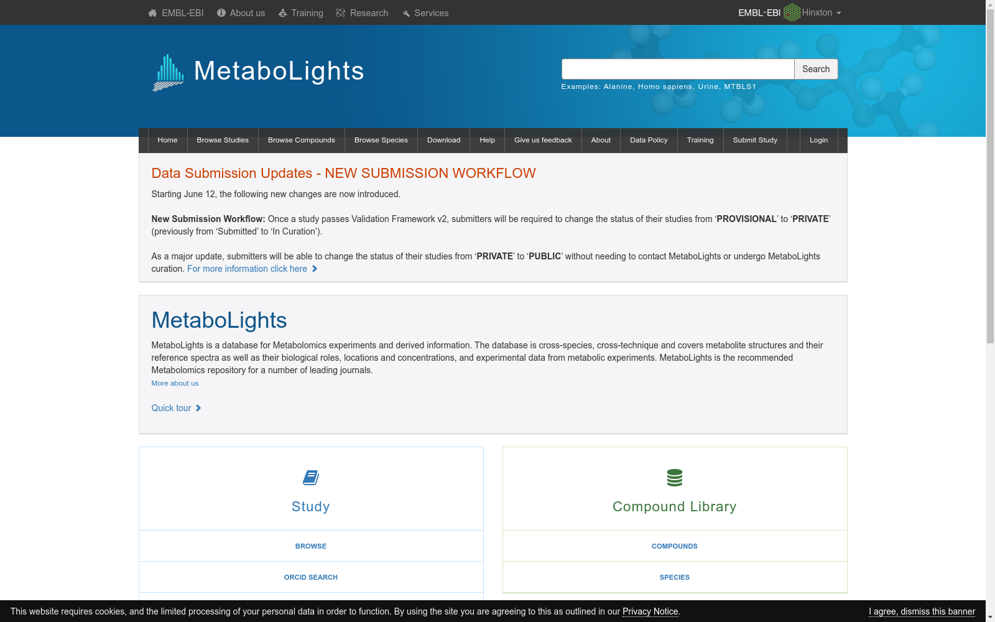Click the Search button
Image resolution: width=995 pixels, height=622 pixels.
[816, 69]
